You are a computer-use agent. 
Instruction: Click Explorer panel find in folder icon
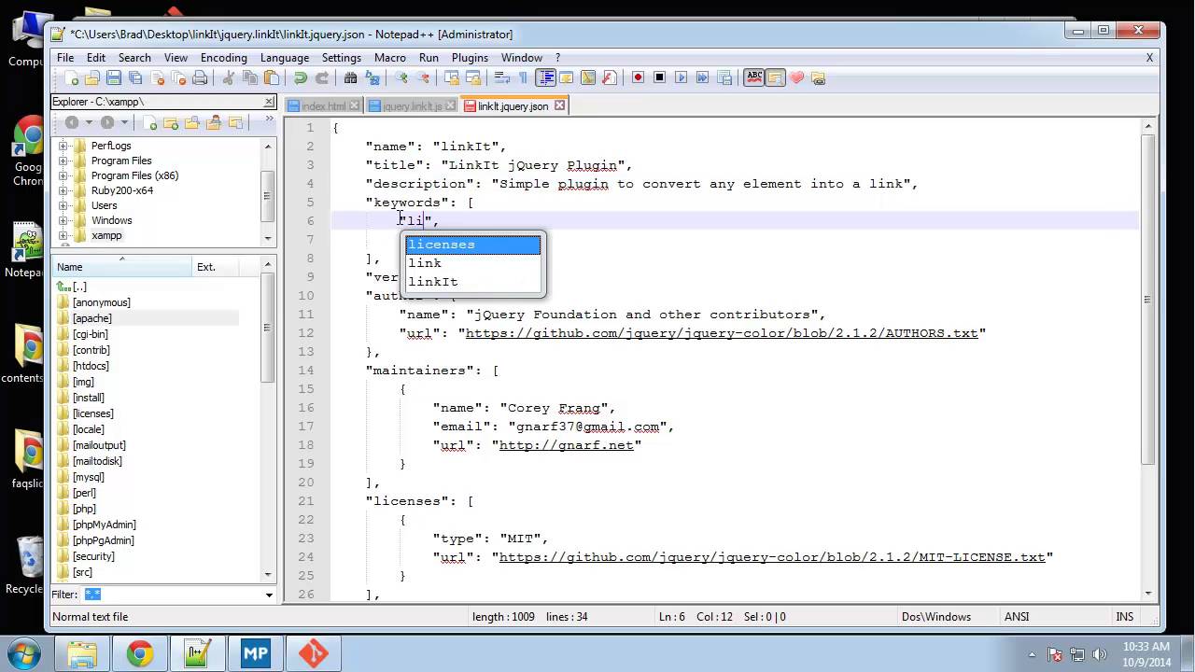coord(192,123)
